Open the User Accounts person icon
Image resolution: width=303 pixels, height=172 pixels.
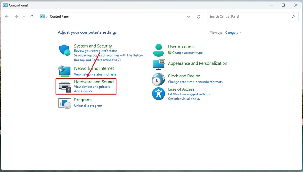(158, 50)
